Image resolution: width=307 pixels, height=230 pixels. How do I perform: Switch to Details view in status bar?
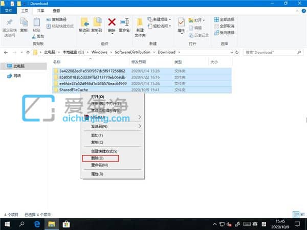click(296, 214)
